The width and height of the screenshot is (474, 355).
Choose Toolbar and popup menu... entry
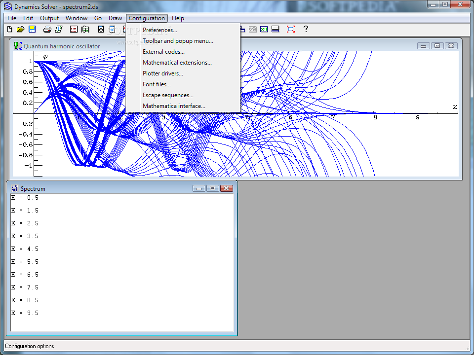183,41
